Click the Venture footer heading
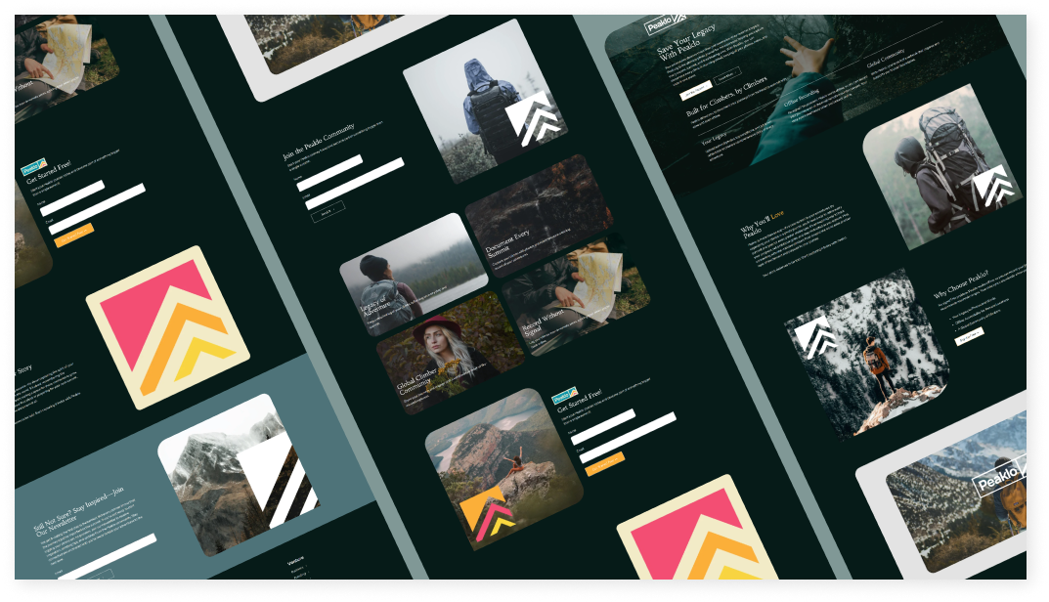 tap(295, 560)
